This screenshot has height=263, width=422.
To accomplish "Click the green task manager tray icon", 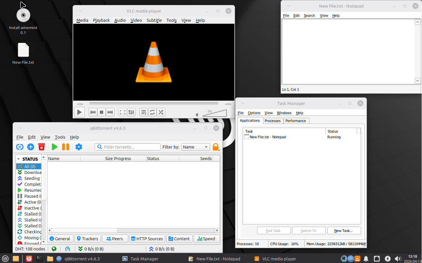I will click(x=344, y=259).
